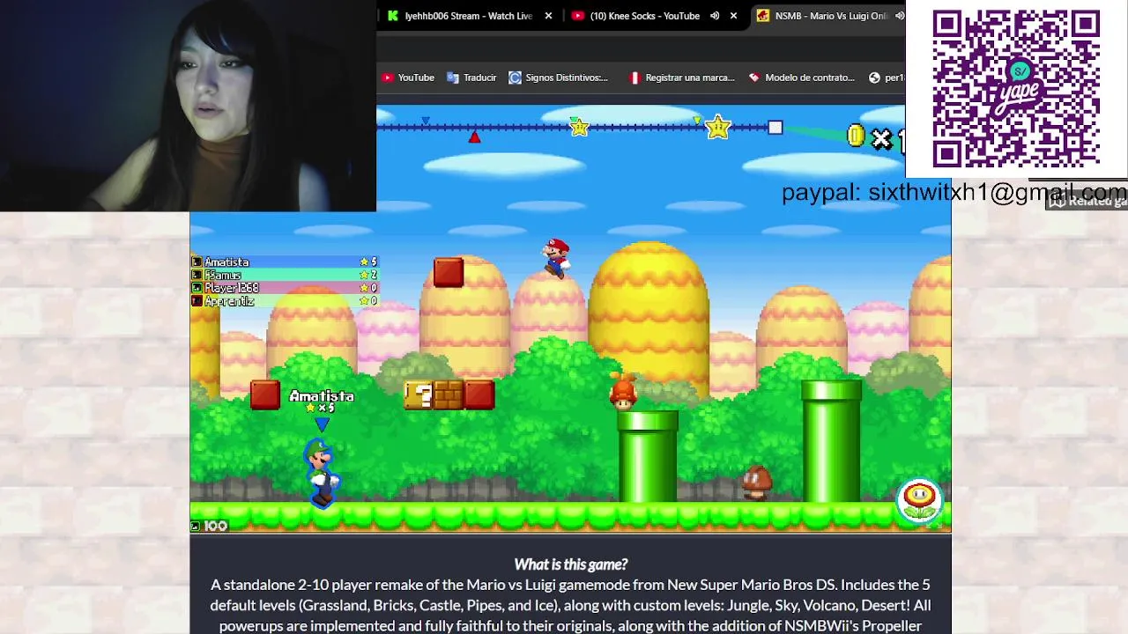
Task: Click the YouTube favicon on Knee Socks tab
Action: coord(577,16)
